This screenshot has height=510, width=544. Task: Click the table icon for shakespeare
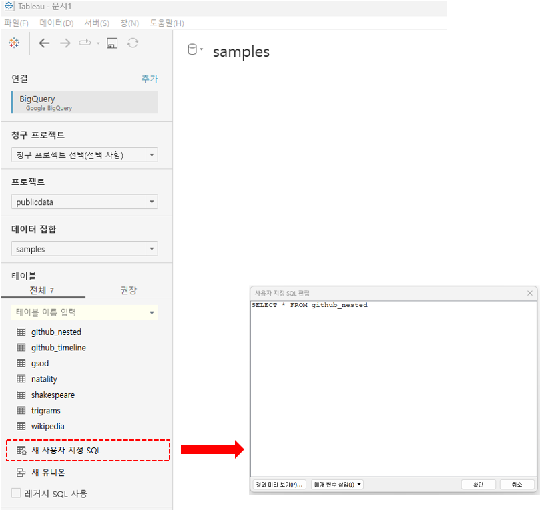pos(21,395)
